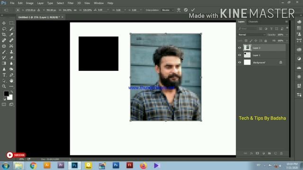
Task: Click the background color swatch
Action: (10, 98)
